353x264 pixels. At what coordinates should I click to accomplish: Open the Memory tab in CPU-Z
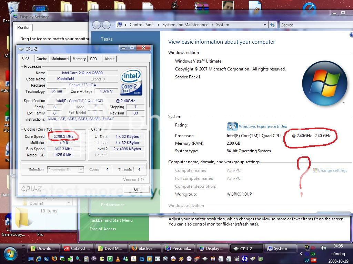point(79,59)
